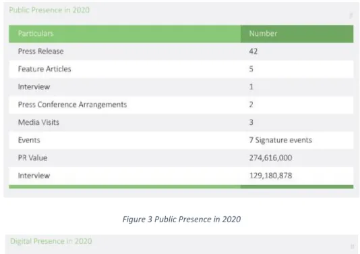Click the "Digital Presence in 2020" panel title

51,241
